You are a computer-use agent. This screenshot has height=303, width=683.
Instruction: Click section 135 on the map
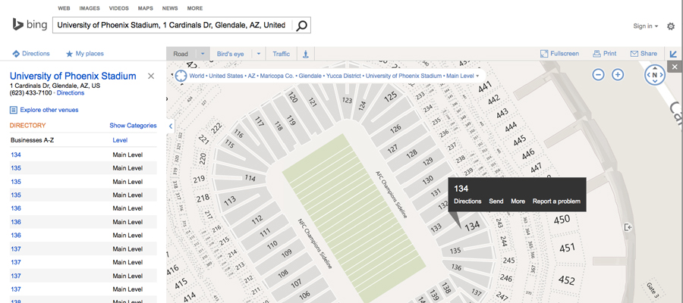(455, 251)
